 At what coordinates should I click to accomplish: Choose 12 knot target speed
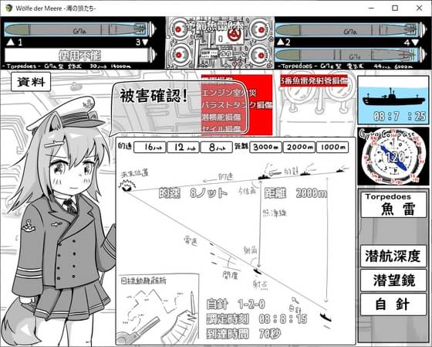pos(183,147)
